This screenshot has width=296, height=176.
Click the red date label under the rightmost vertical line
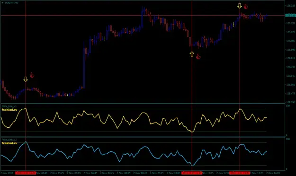click(240, 173)
